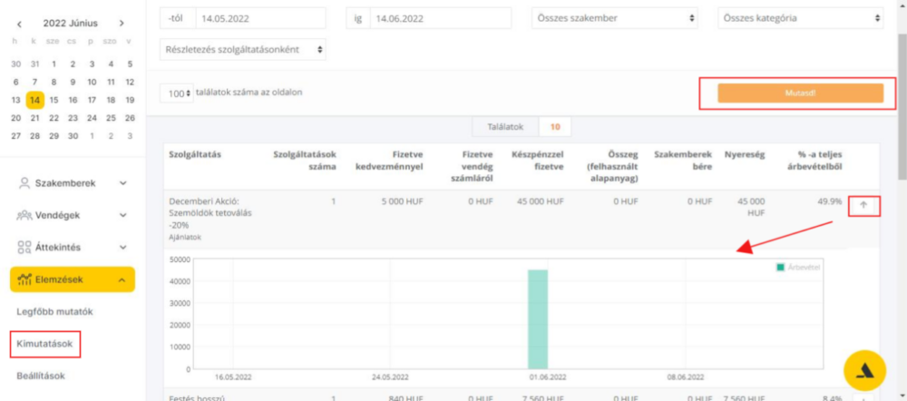The image size is (907, 401).
Task: Click the Elemzések chart icon
Action: point(24,279)
